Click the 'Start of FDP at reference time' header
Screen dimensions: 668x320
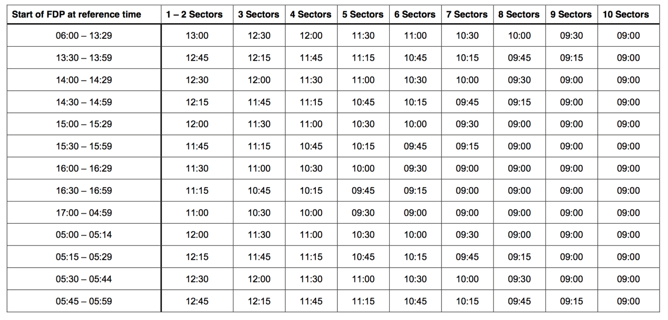[77, 14]
